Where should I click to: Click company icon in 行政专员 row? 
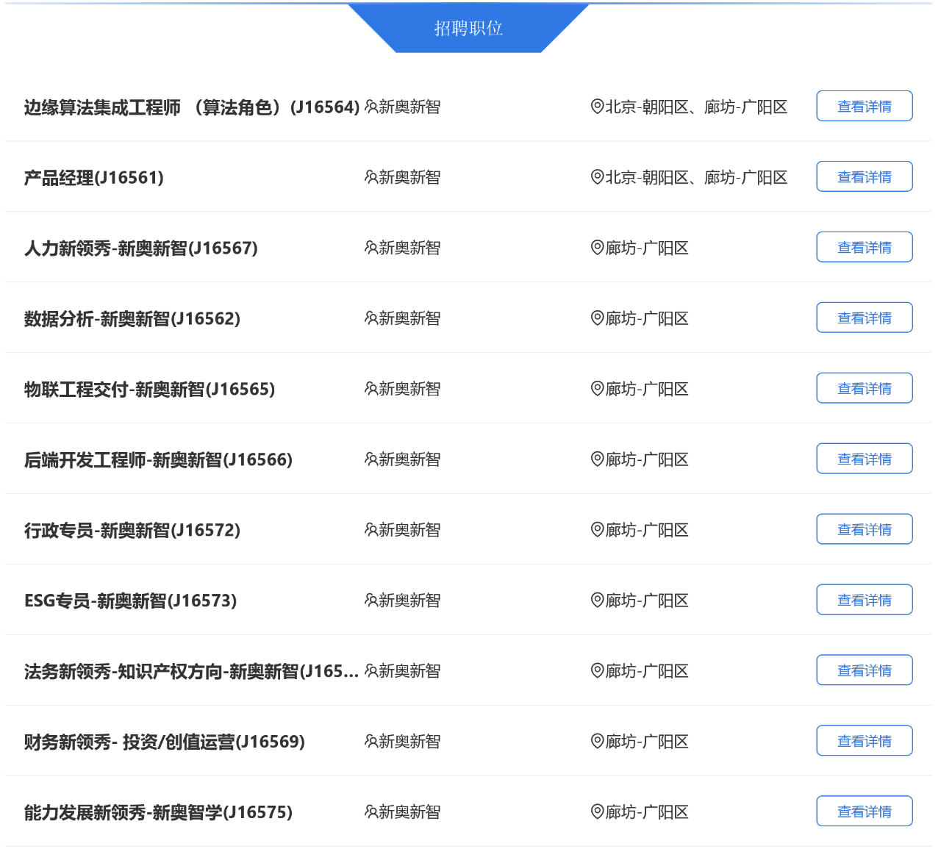pos(371,530)
